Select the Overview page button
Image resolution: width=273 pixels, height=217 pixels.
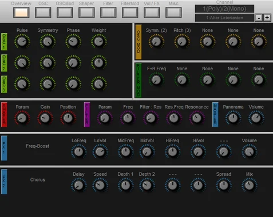[x=21, y=13]
